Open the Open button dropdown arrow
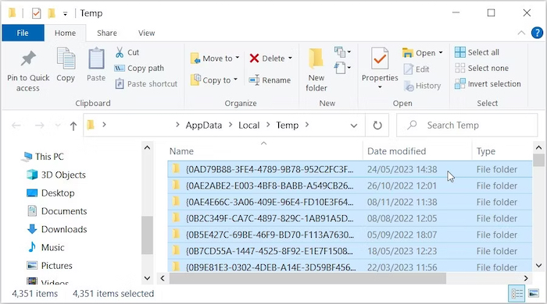 tap(441, 52)
